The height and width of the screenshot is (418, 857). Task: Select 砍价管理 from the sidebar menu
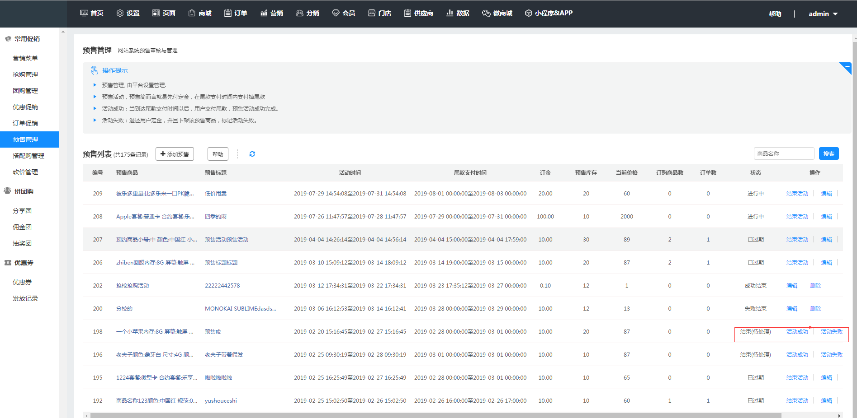tap(25, 172)
